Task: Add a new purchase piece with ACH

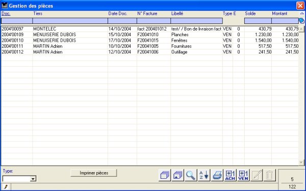Action: (x=230, y=175)
